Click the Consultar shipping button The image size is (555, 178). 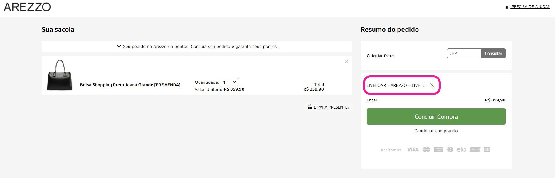point(493,53)
